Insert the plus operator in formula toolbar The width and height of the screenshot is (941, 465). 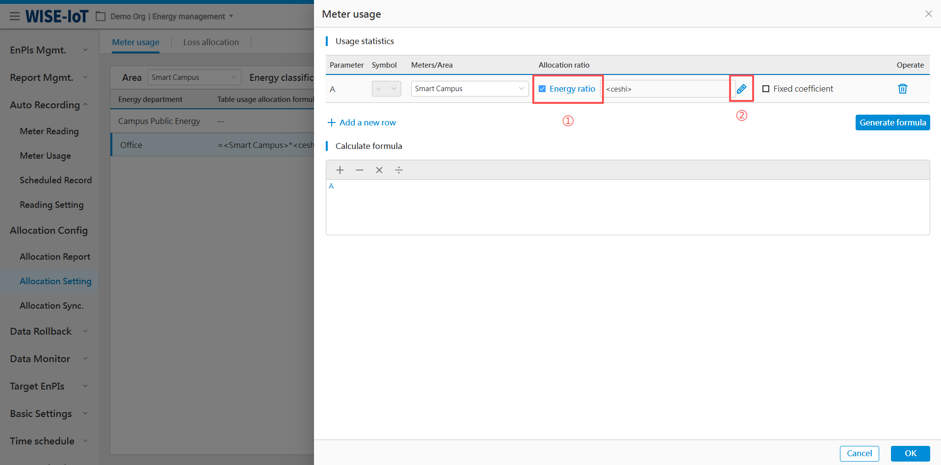point(340,170)
